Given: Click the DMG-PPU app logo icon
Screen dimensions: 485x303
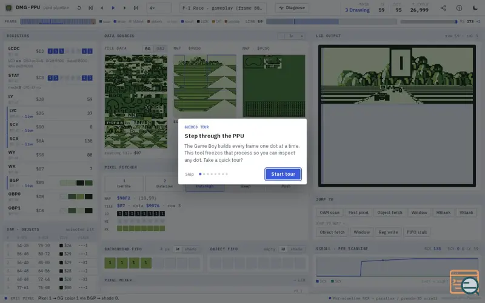Looking at the screenshot, I should (x=8, y=8).
